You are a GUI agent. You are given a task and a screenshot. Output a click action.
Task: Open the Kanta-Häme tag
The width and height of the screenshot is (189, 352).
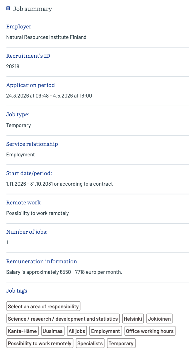23,331
